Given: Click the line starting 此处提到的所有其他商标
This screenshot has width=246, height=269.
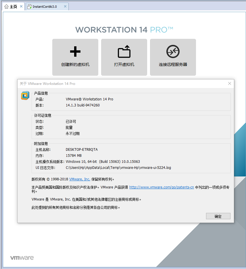Looking at the screenshot, I should [x=76, y=208].
